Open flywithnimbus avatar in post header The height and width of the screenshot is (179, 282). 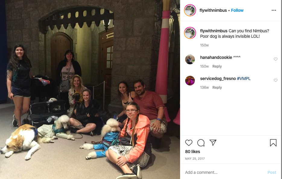pos(190,10)
